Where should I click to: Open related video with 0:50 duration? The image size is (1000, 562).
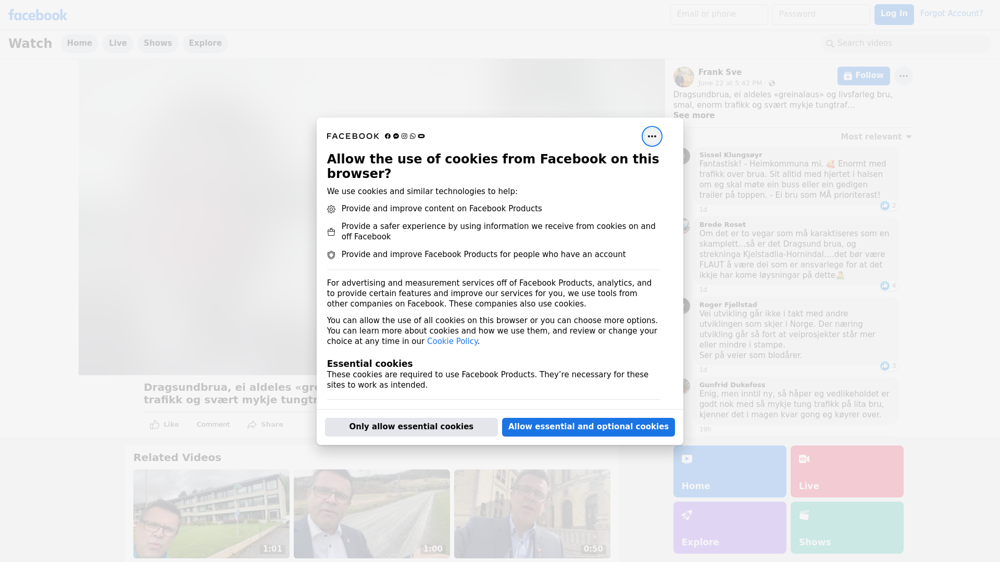tap(532, 514)
